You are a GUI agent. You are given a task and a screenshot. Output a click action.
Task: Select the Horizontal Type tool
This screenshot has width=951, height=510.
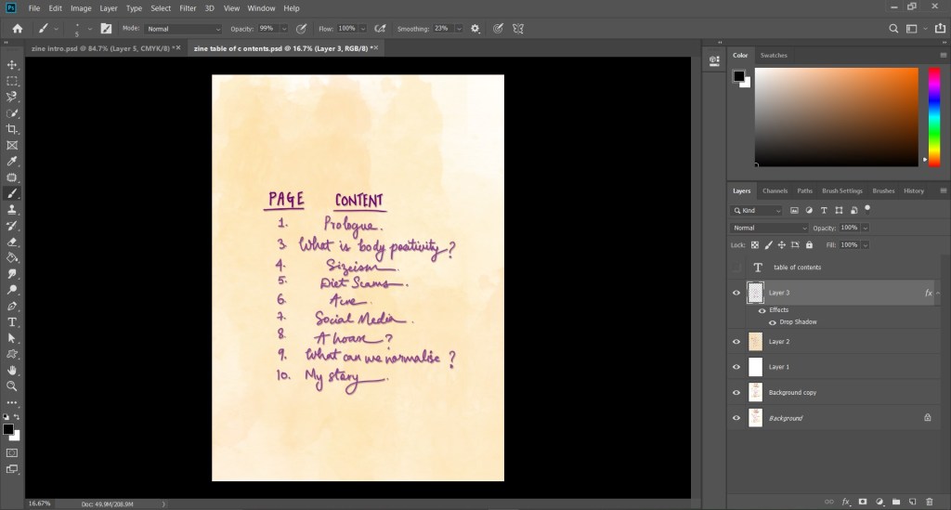click(x=12, y=322)
